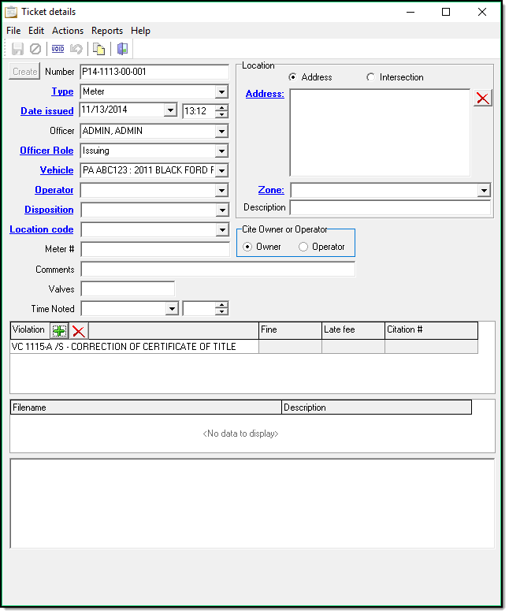Select the Address location radio button

pyautogui.click(x=293, y=77)
